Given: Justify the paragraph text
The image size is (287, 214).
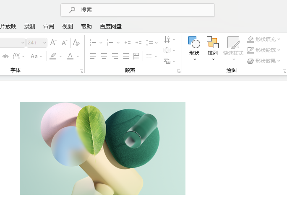Looking at the screenshot, I should 126,56.
